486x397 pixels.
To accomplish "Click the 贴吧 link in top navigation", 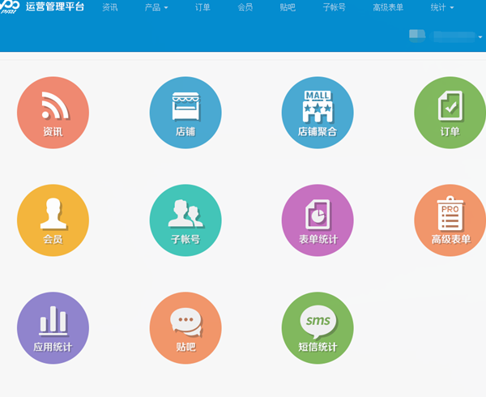I will click(x=288, y=8).
